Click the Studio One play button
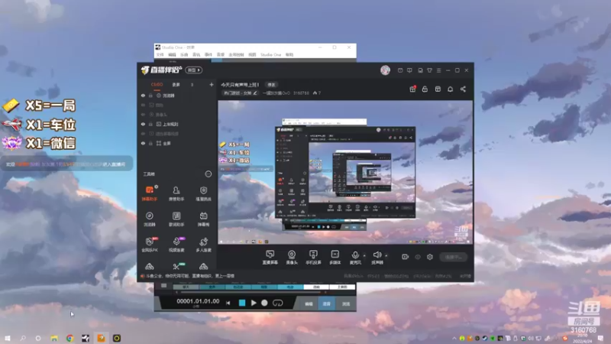This screenshot has height=344, width=611. 254,303
